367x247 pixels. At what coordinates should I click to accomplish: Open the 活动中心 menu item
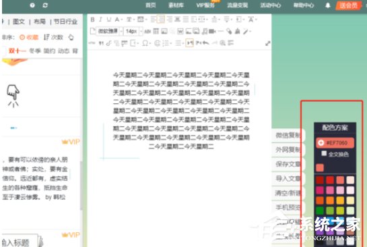click(270, 5)
